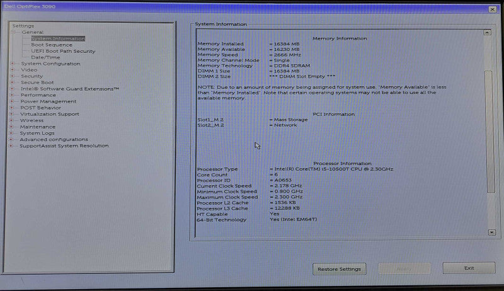
Task: Click the Restore Settings button
Action: [339, 269]
